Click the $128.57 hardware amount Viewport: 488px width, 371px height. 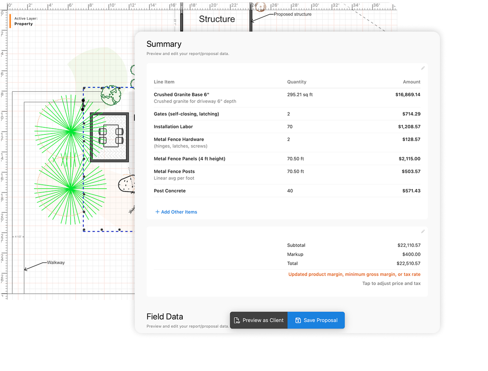coord(411,139)
